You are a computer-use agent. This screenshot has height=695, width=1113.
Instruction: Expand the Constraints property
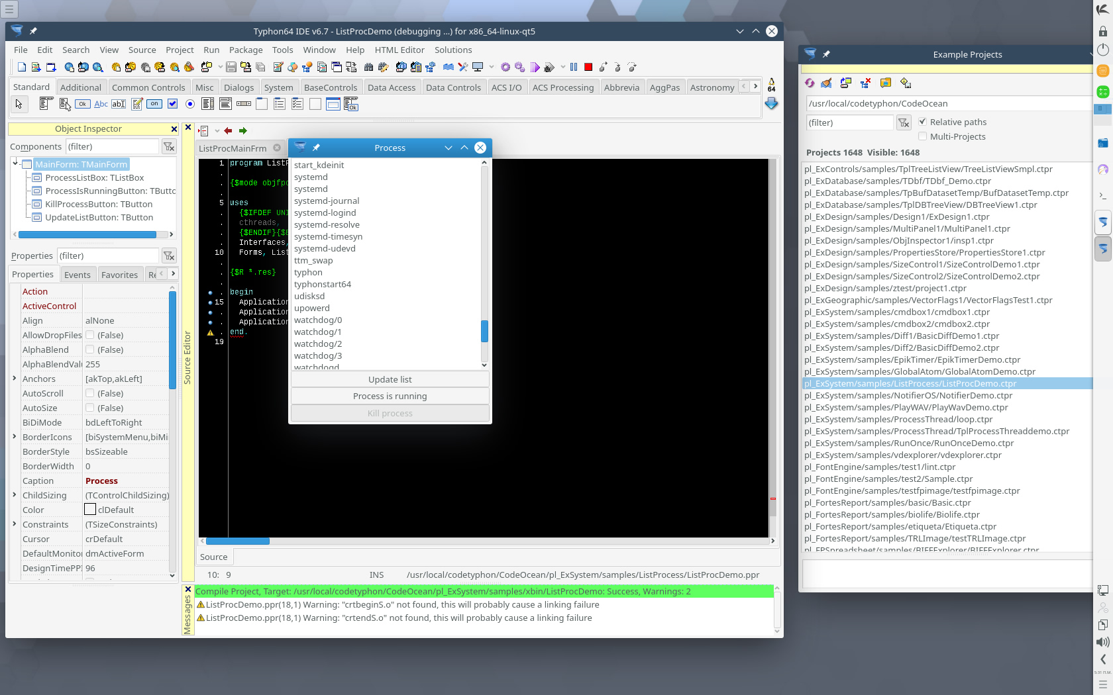pos(15,524)
